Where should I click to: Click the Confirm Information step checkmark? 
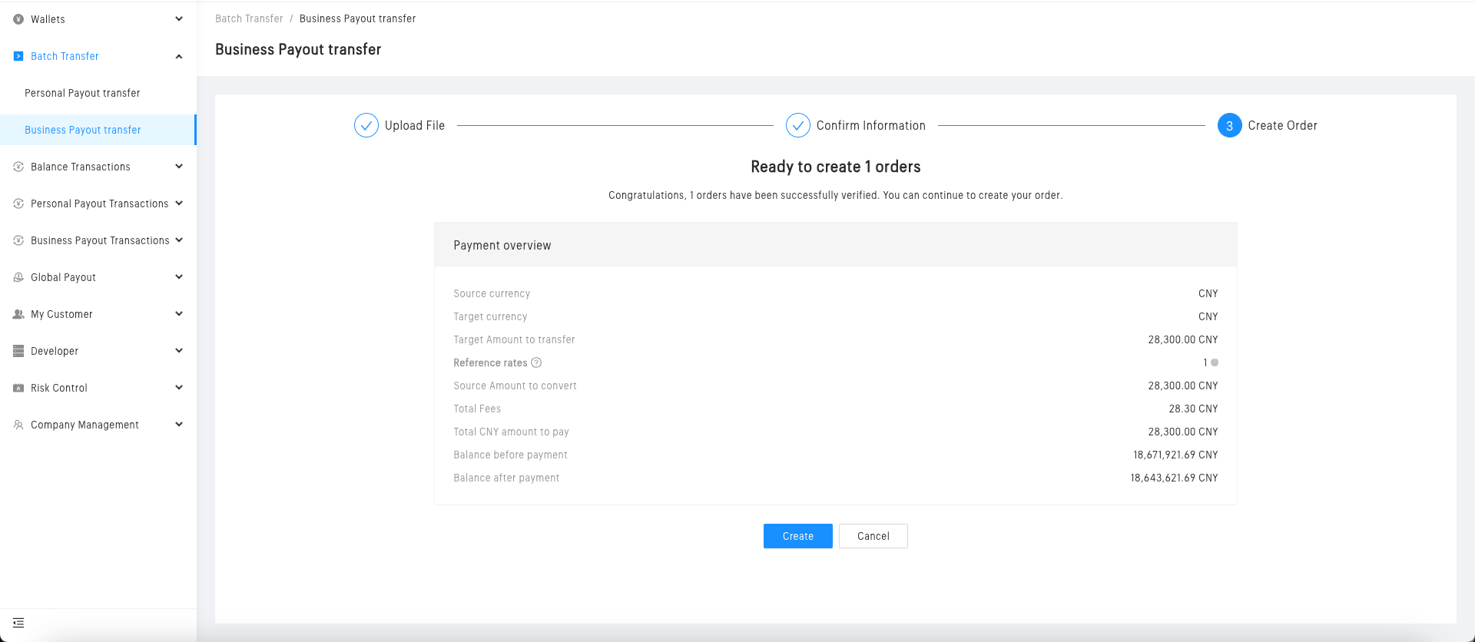tap(798, 125)
